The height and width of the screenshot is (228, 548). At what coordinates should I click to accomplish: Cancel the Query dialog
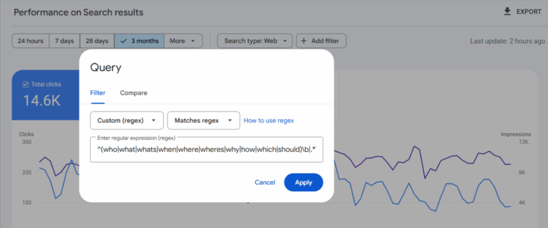(x=265, y=183)
